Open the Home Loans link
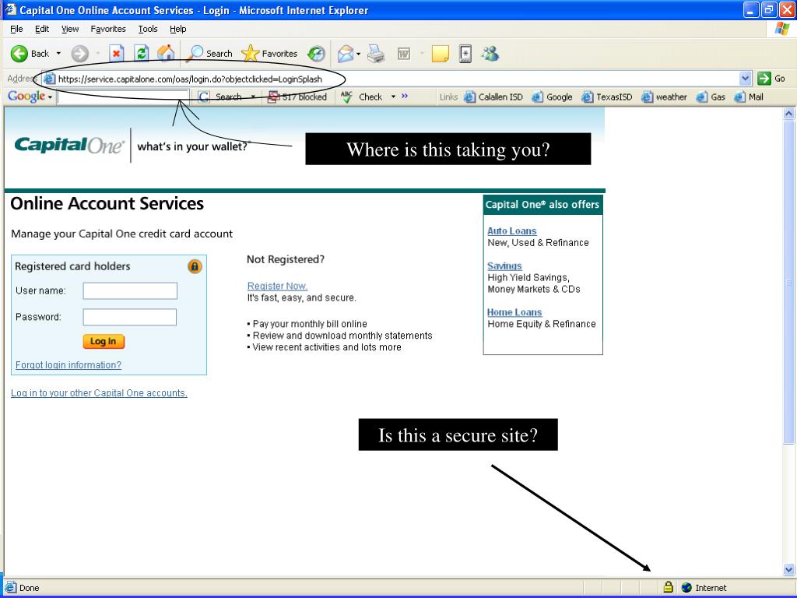The height and width of the screenshot is (598, 797). click(514, 312)
